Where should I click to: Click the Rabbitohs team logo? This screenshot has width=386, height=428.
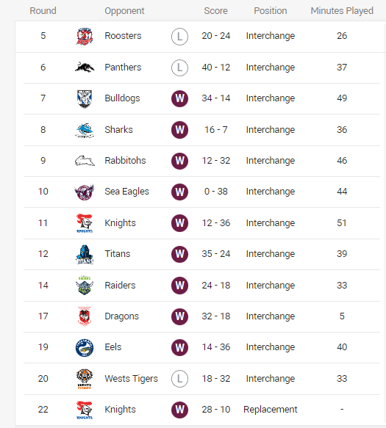pyautogui.click(x=85, y=161)
